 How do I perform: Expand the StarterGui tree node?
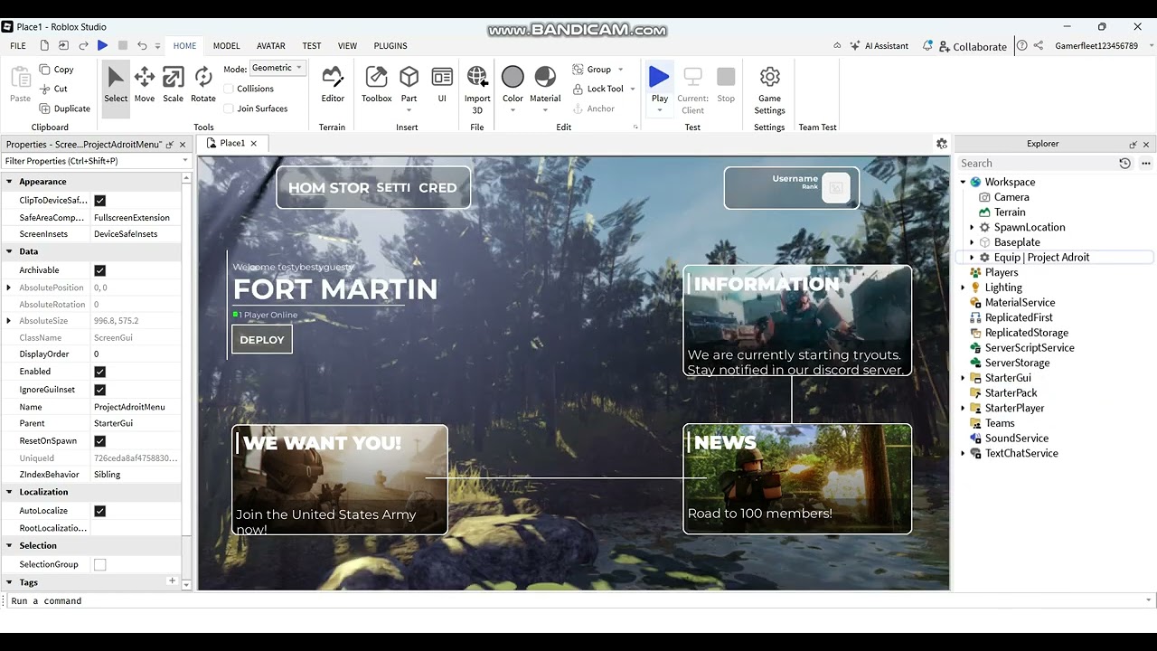point(964,378)
